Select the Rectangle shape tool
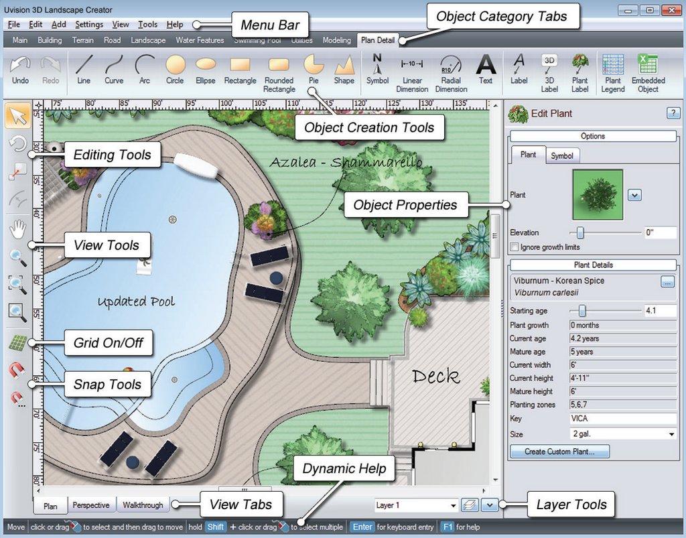 (241, 70)
